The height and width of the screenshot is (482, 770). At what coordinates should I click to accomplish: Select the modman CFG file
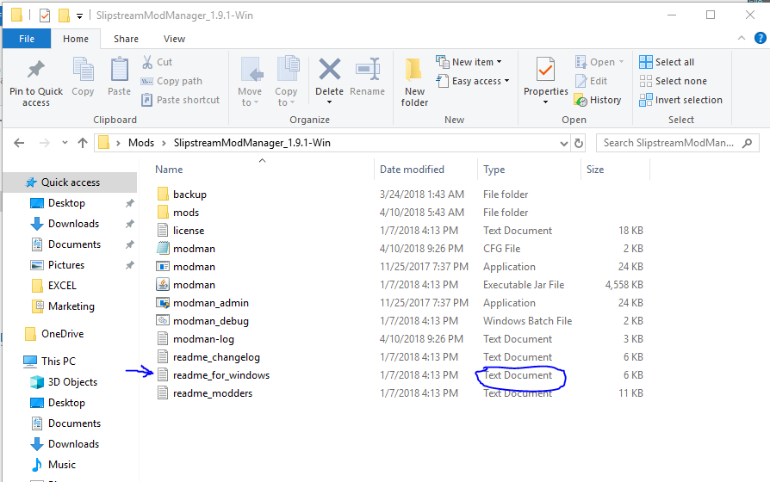(194, 249)
